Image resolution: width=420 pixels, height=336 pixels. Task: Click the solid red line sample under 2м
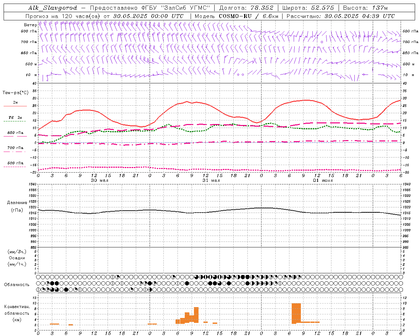click(x=15, y=106)
